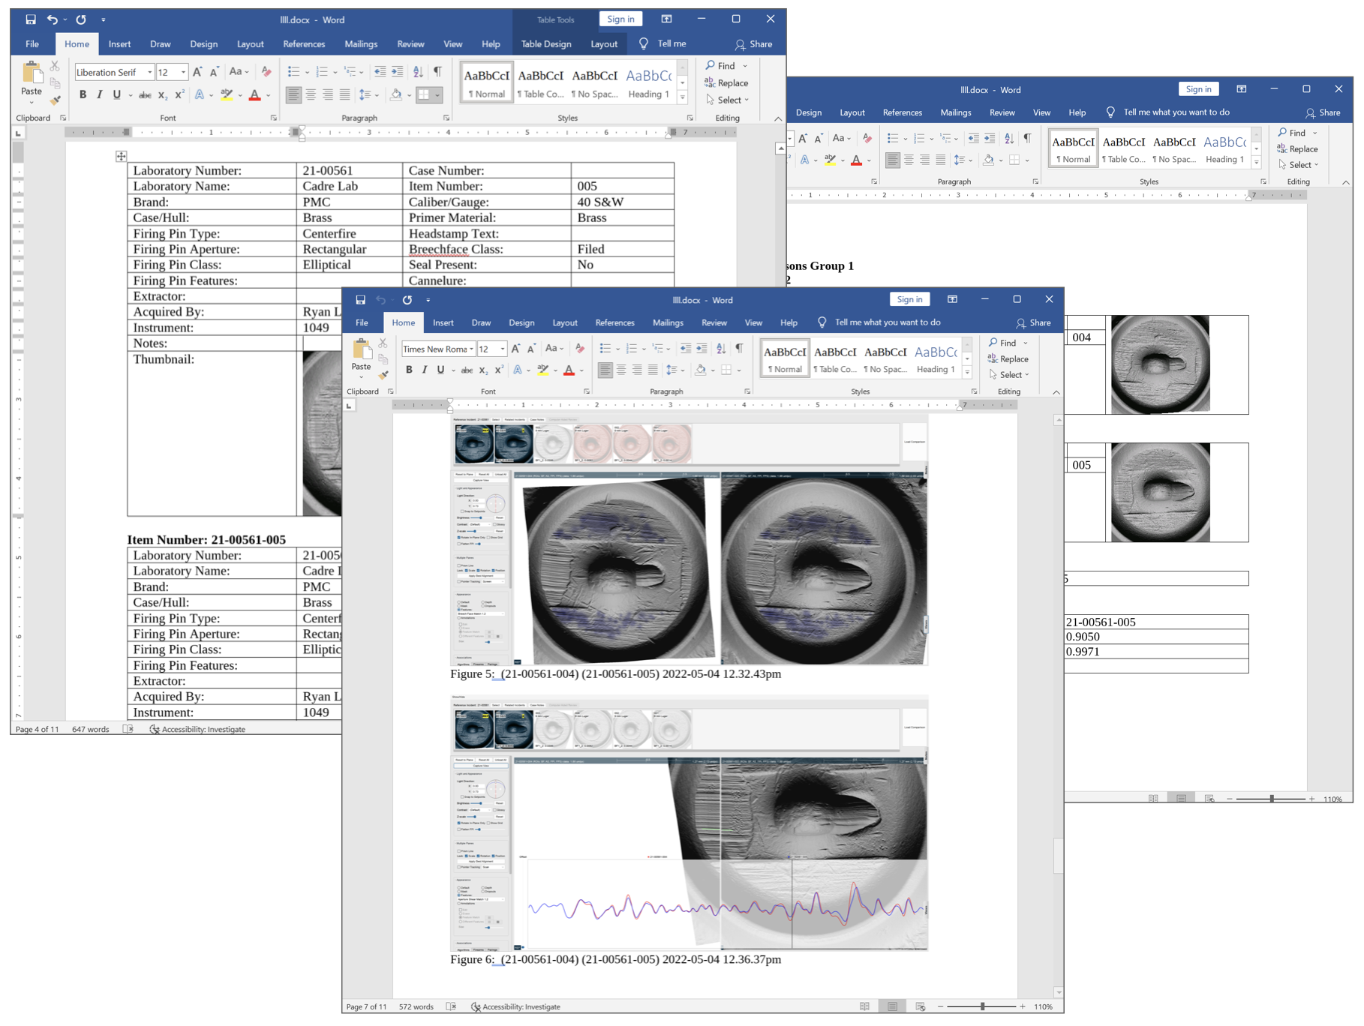Switch to Web Layout view in front window
The width and height of the screenshot is (1364, 1026).
coord(921,1006)
